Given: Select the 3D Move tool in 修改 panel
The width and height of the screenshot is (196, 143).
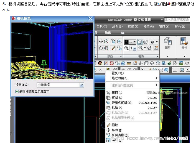Looking at the screenshot, I should click(101, 41).
